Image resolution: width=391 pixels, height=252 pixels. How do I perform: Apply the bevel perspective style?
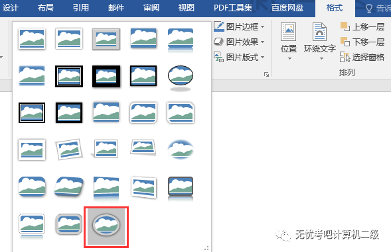pos(69,187)
